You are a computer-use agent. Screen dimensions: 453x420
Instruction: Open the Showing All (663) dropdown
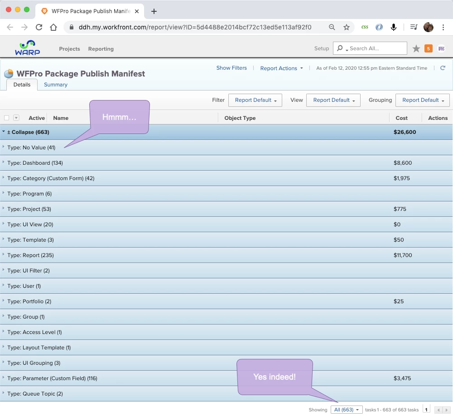pyautogui.click(x=347, y=410)
